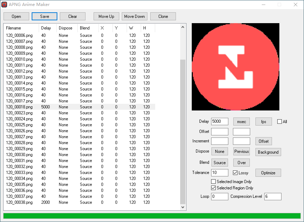
Task: Click the first Offset input field
Action: [220, 132]
